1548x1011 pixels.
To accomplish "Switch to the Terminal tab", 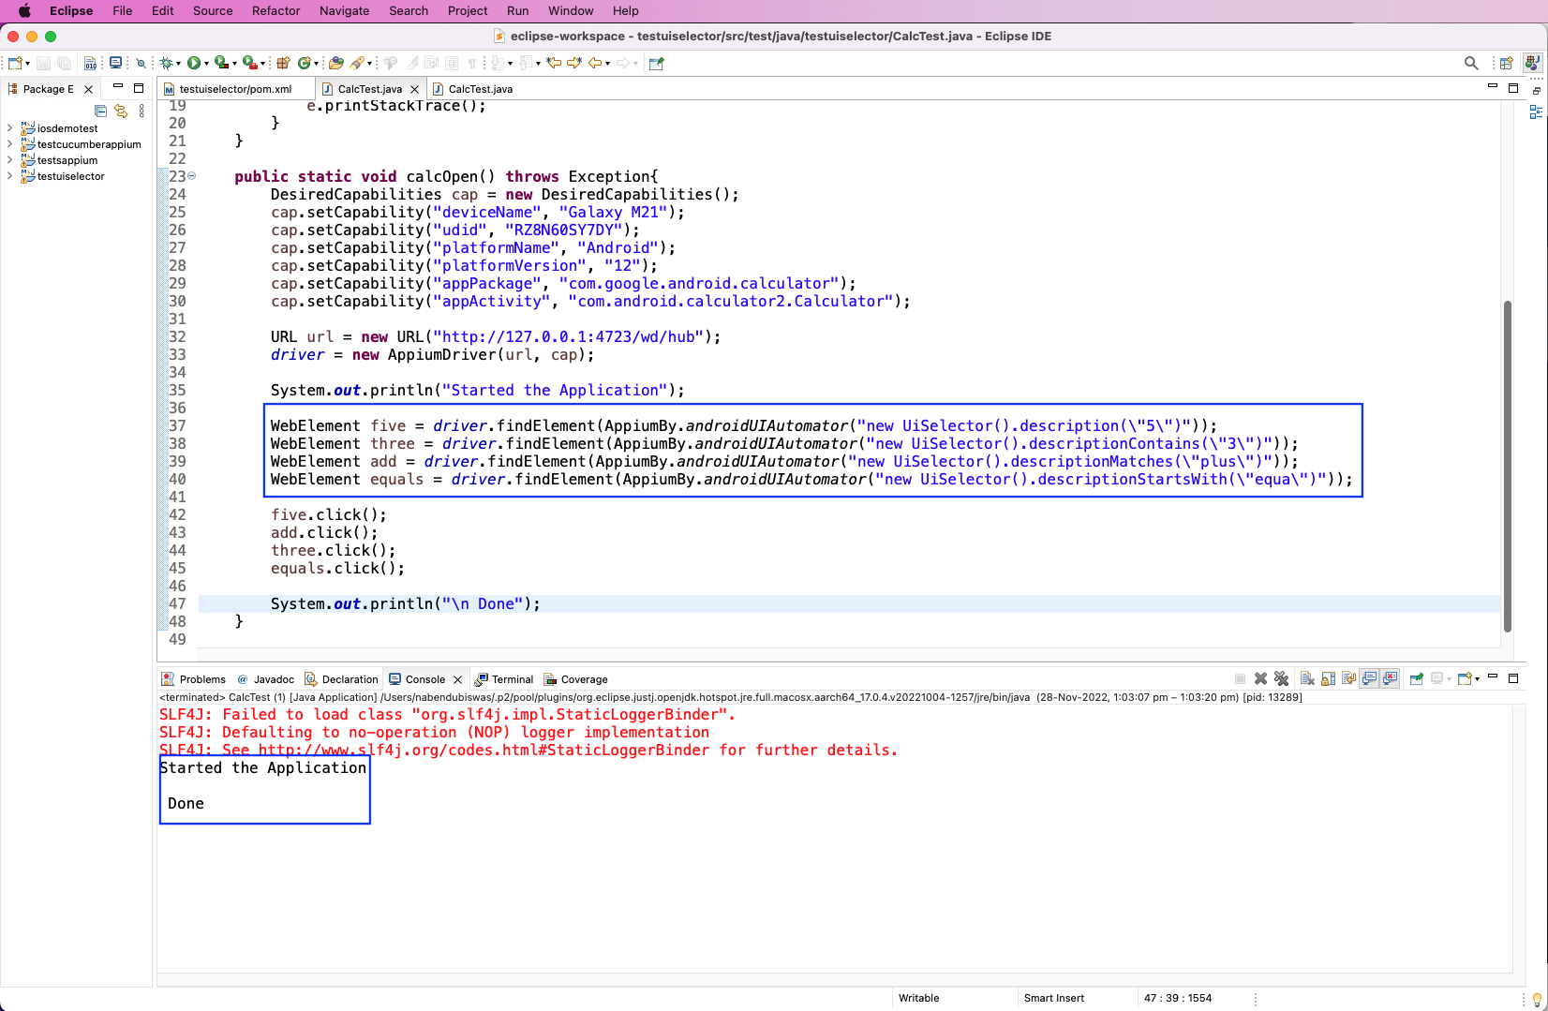I will pos(511,678).
